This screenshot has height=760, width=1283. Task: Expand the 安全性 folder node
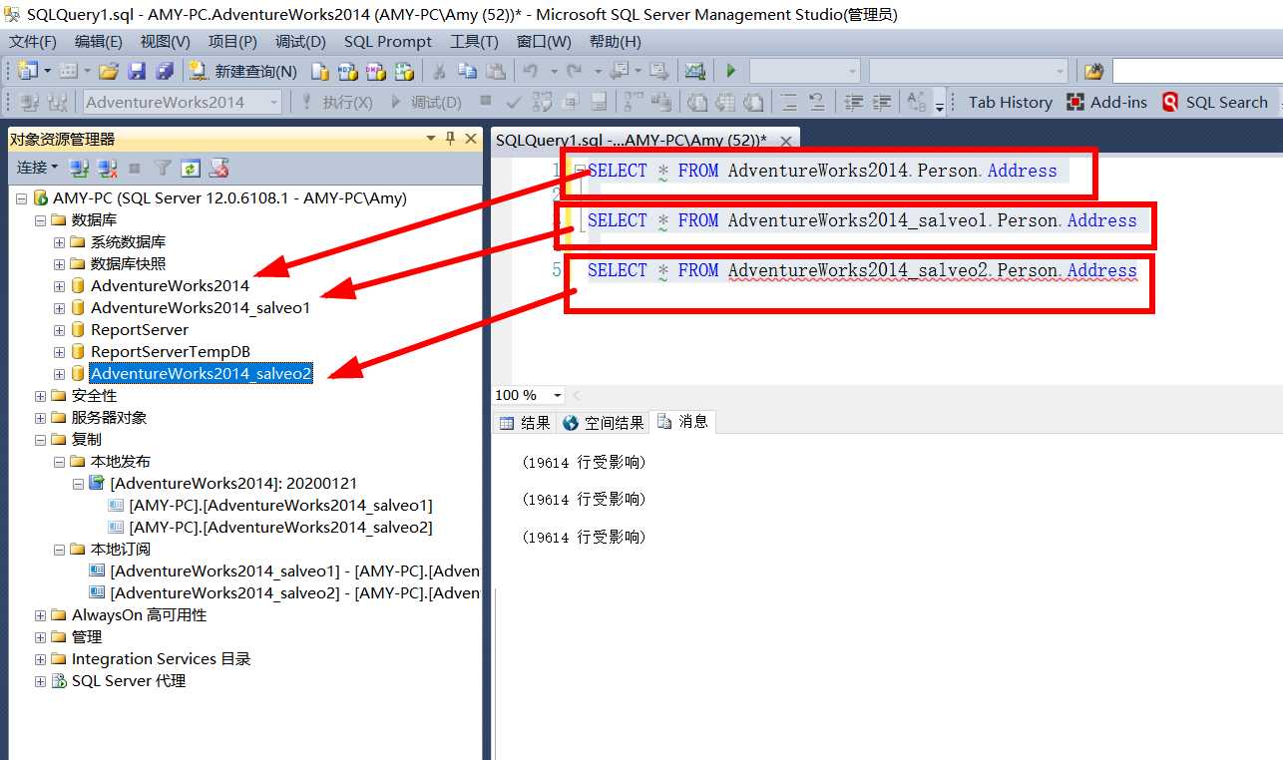point(40,396)
